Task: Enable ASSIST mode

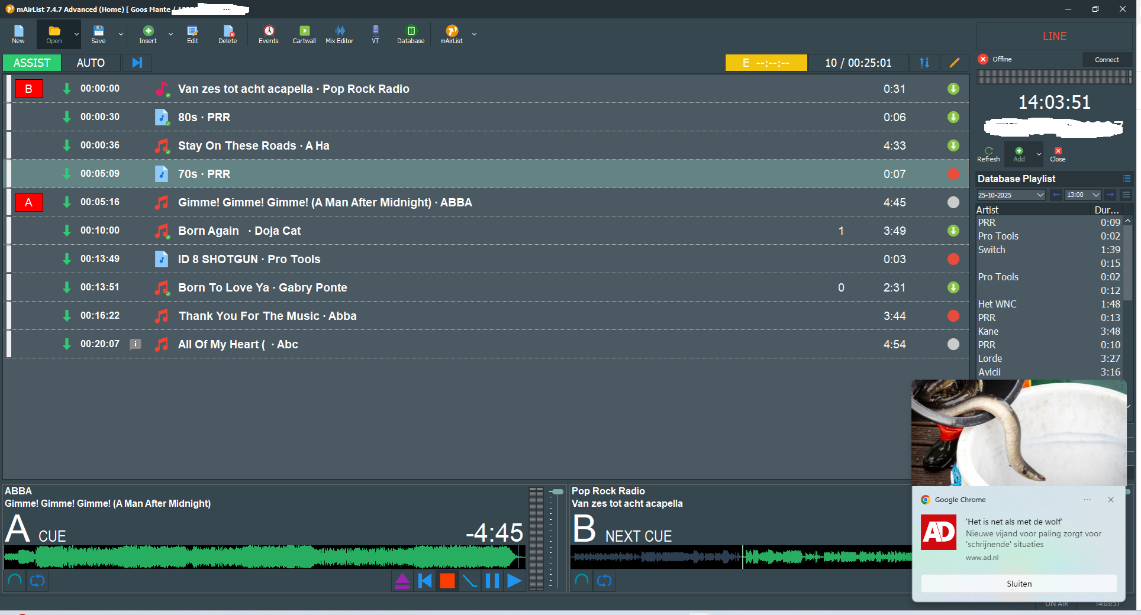Action: 32,63
